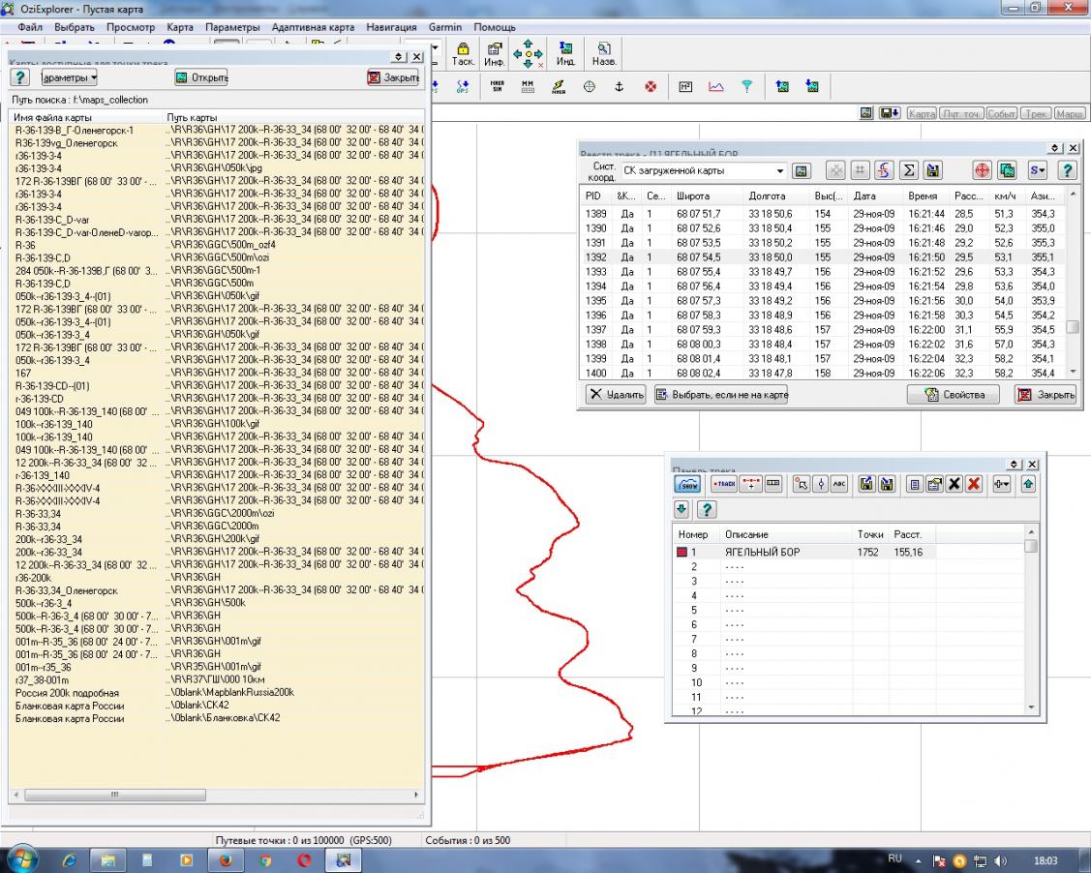The image size is (1091, 873).
Task: Click the Sigma summation icon in track registry
Action: click(x=908, y=170)
